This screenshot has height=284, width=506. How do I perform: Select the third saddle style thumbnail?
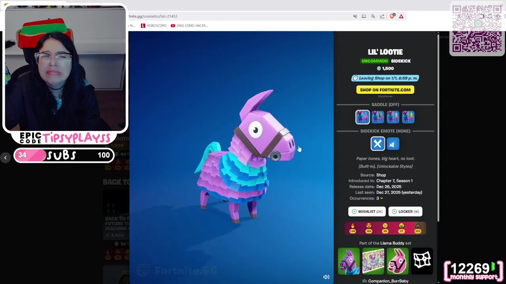393,117
